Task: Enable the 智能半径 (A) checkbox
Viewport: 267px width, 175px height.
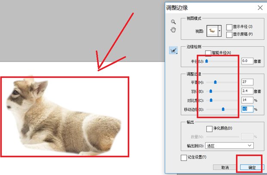Action: pos(208,53)
